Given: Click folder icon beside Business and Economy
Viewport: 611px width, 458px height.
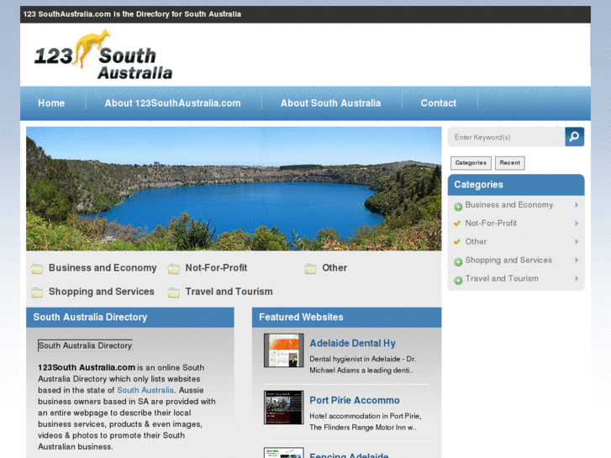Looking at the screenshot, I should click(x=38, y=269).
